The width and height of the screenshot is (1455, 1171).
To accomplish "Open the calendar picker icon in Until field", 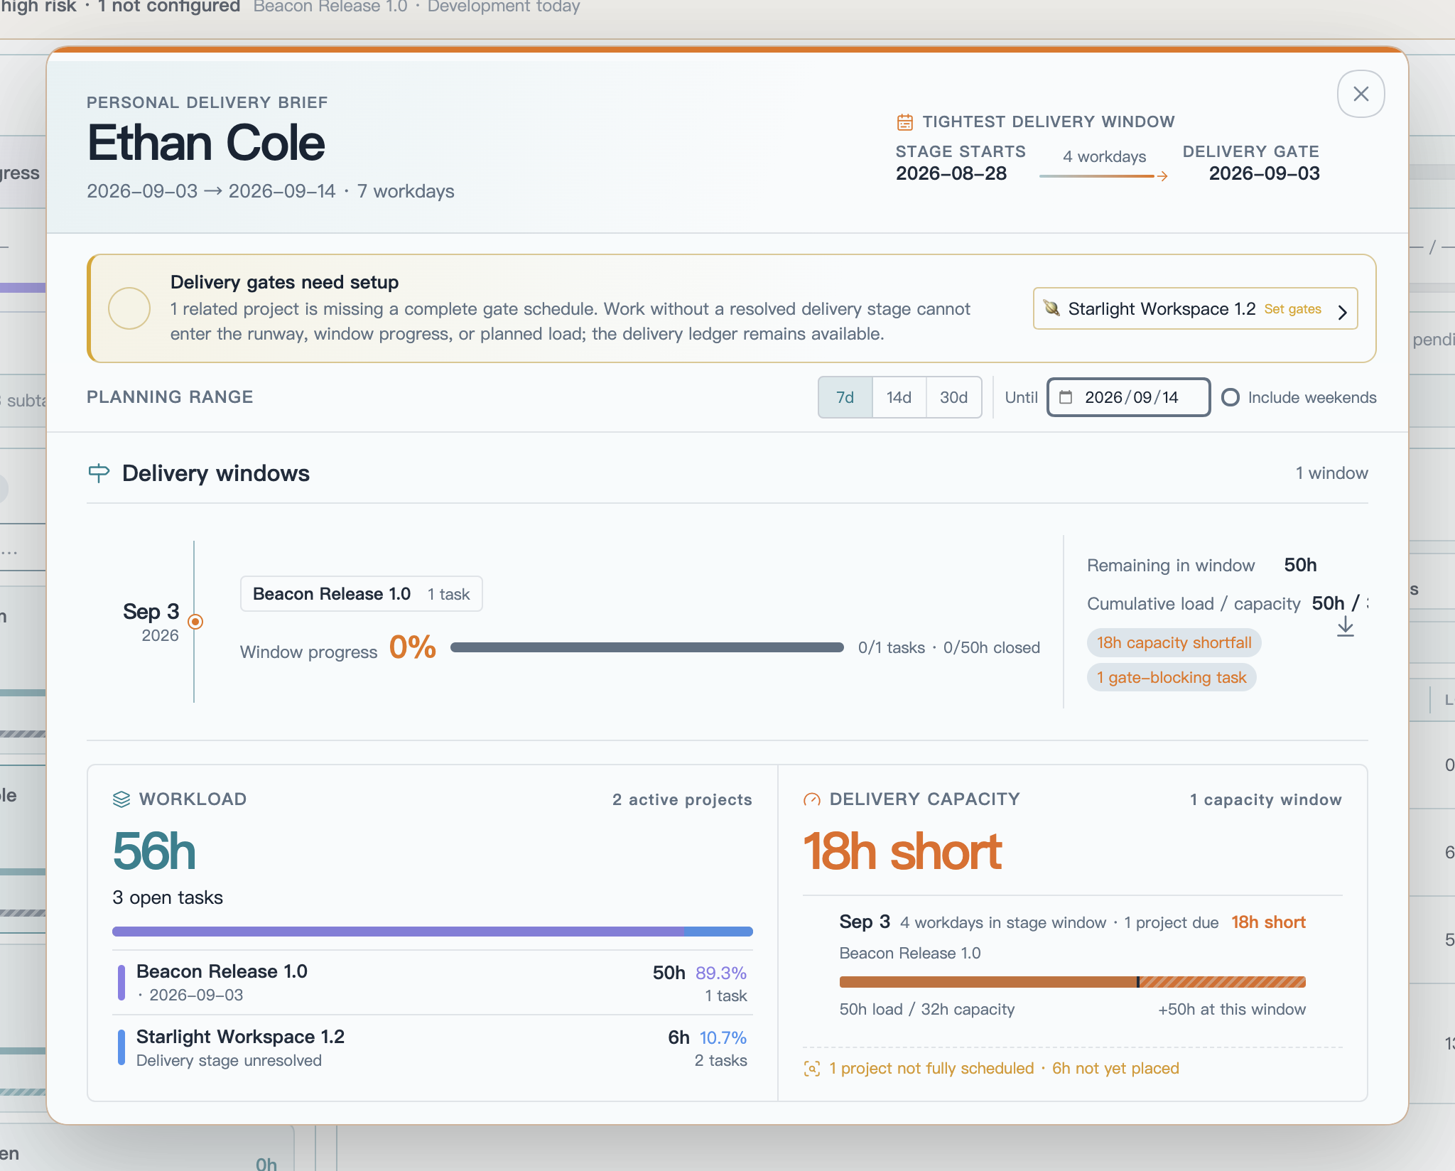I will (x=1066, y=397).
